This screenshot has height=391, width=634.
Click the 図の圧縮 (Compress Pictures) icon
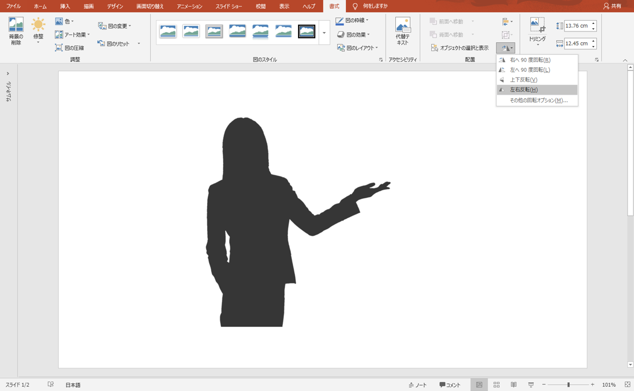tap(59, 48)
